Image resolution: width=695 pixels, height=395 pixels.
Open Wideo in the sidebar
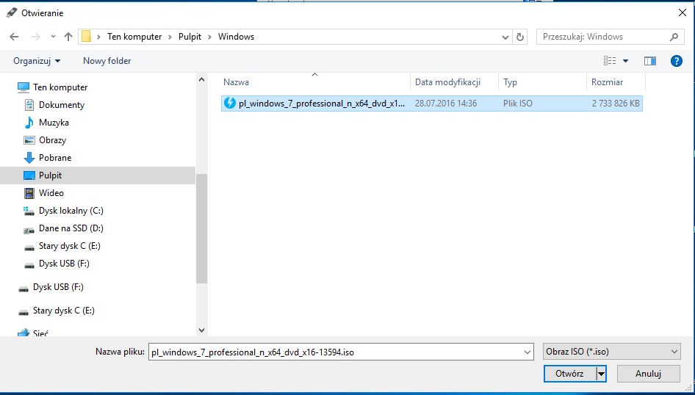point(51,193)
